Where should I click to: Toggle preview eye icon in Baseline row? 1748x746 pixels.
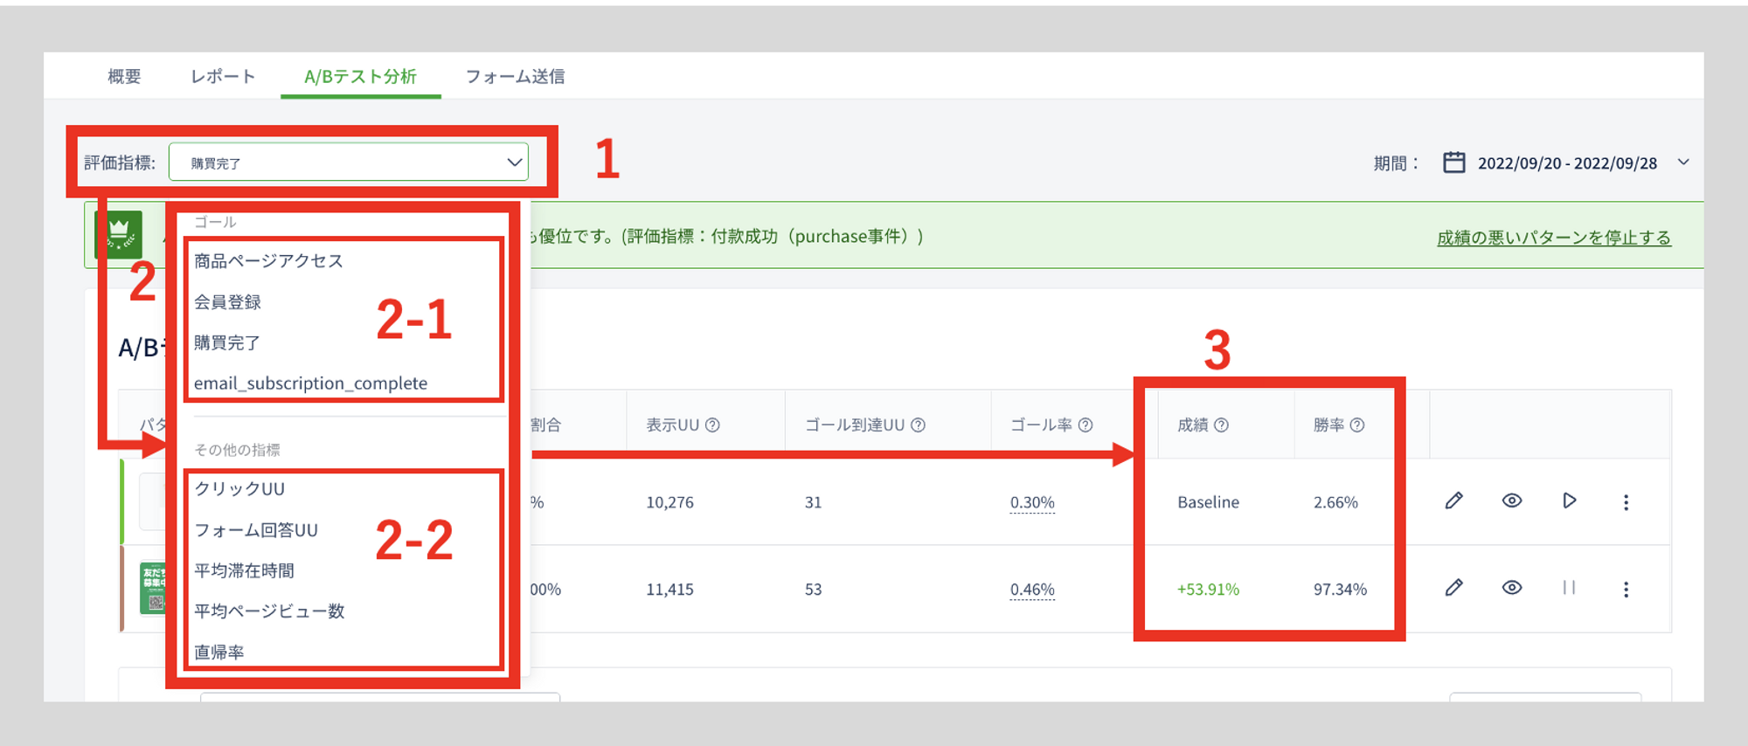1511,501
